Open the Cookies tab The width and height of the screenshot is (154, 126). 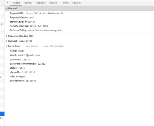click(76, 3)
